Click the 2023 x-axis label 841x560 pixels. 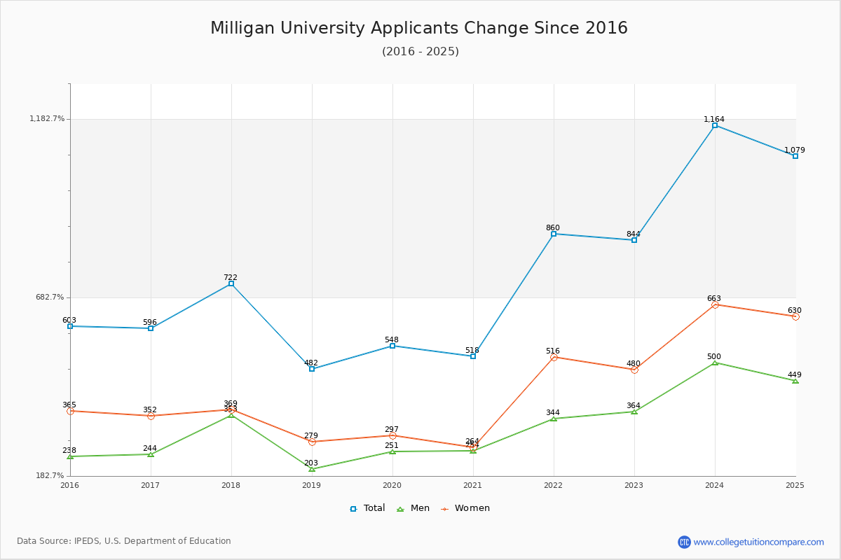pyautogui.click(x=634, y=485)
